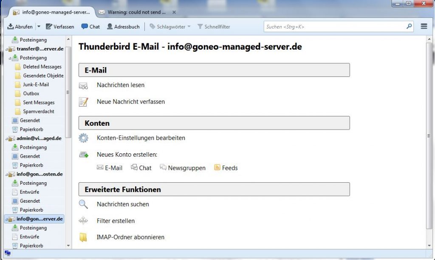Click the online status icon in status bar

[8, 253]
